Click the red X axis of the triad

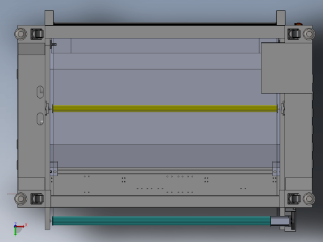[x=20, y=226]
